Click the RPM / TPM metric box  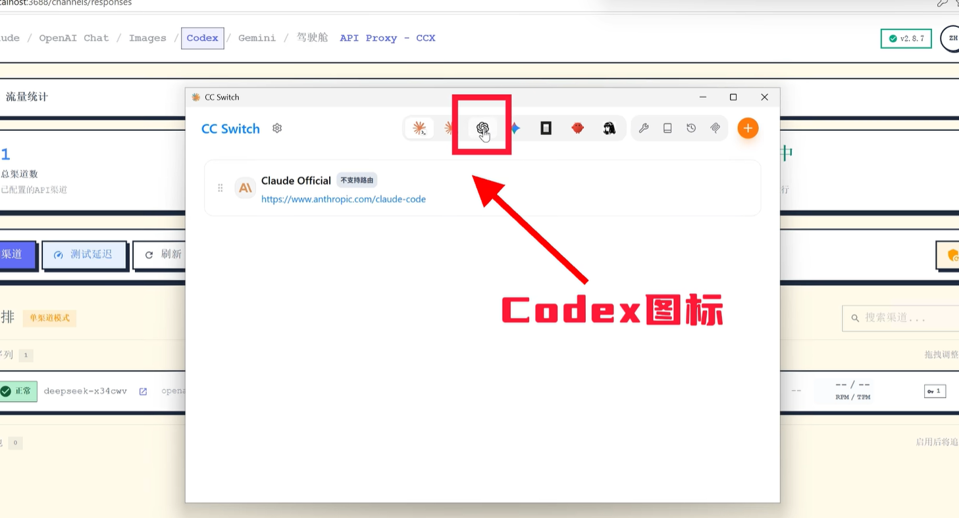pos(852,390)
